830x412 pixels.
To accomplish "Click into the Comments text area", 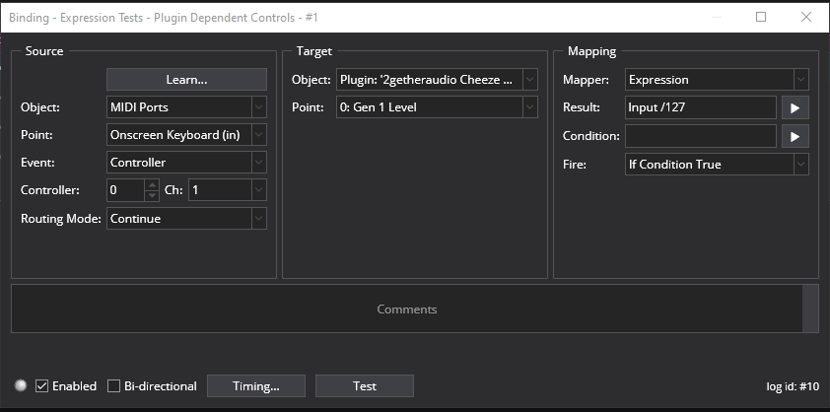I will click(x=406, y=309).
